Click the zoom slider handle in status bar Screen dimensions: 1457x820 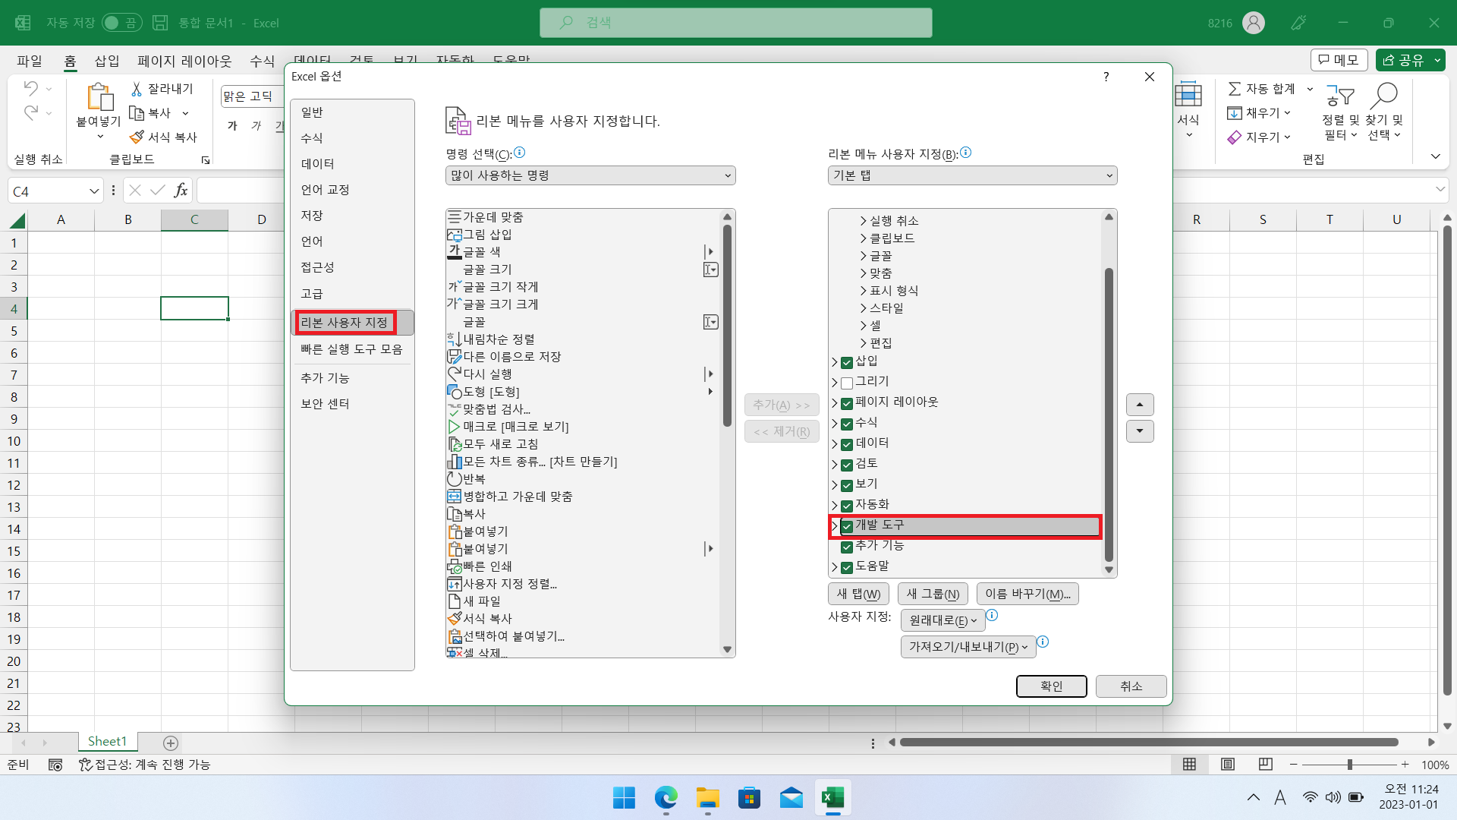tap(1349, 765)
